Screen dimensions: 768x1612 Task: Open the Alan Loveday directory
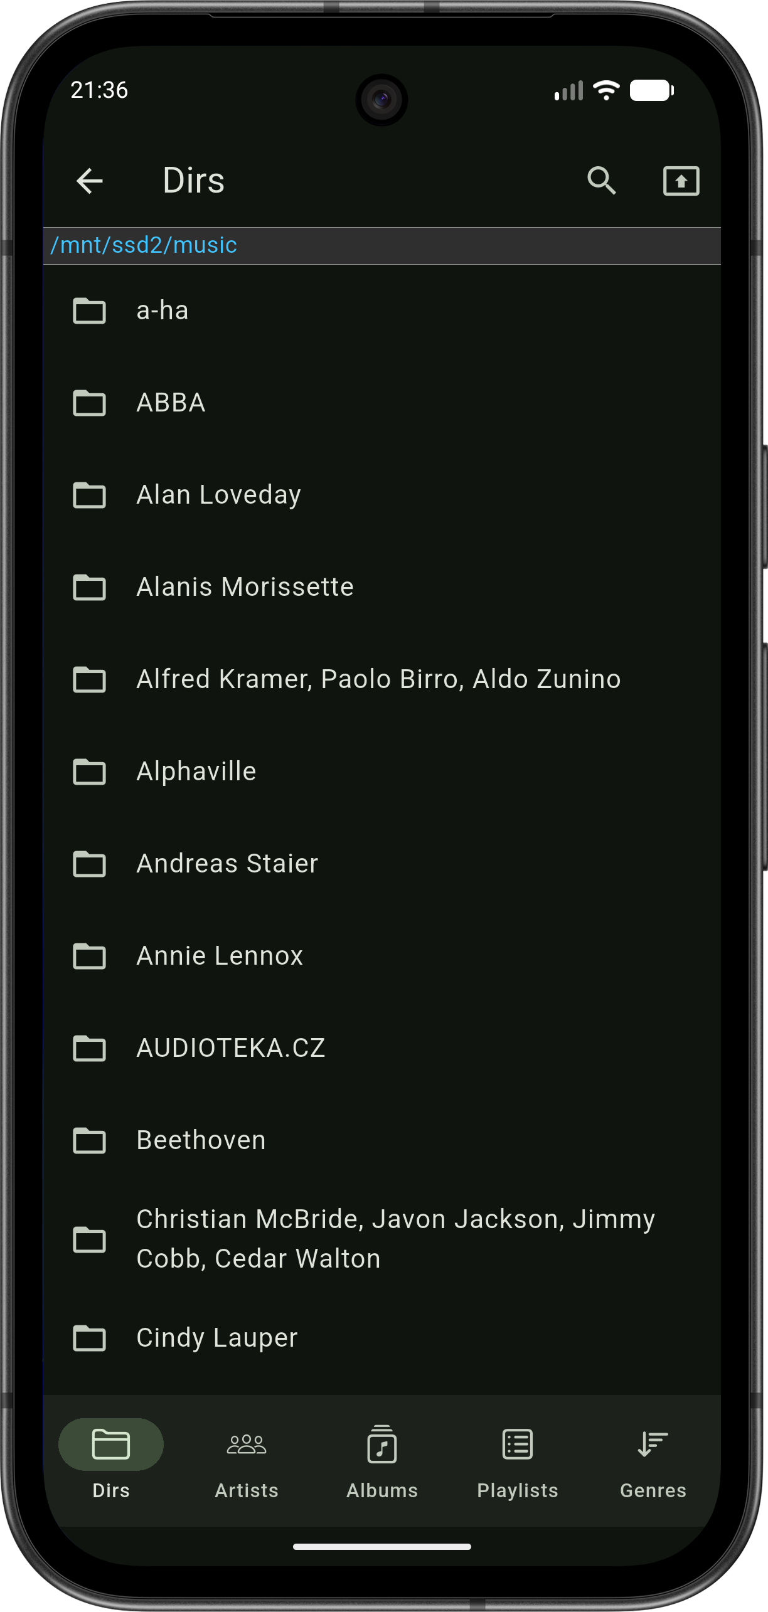218,495
